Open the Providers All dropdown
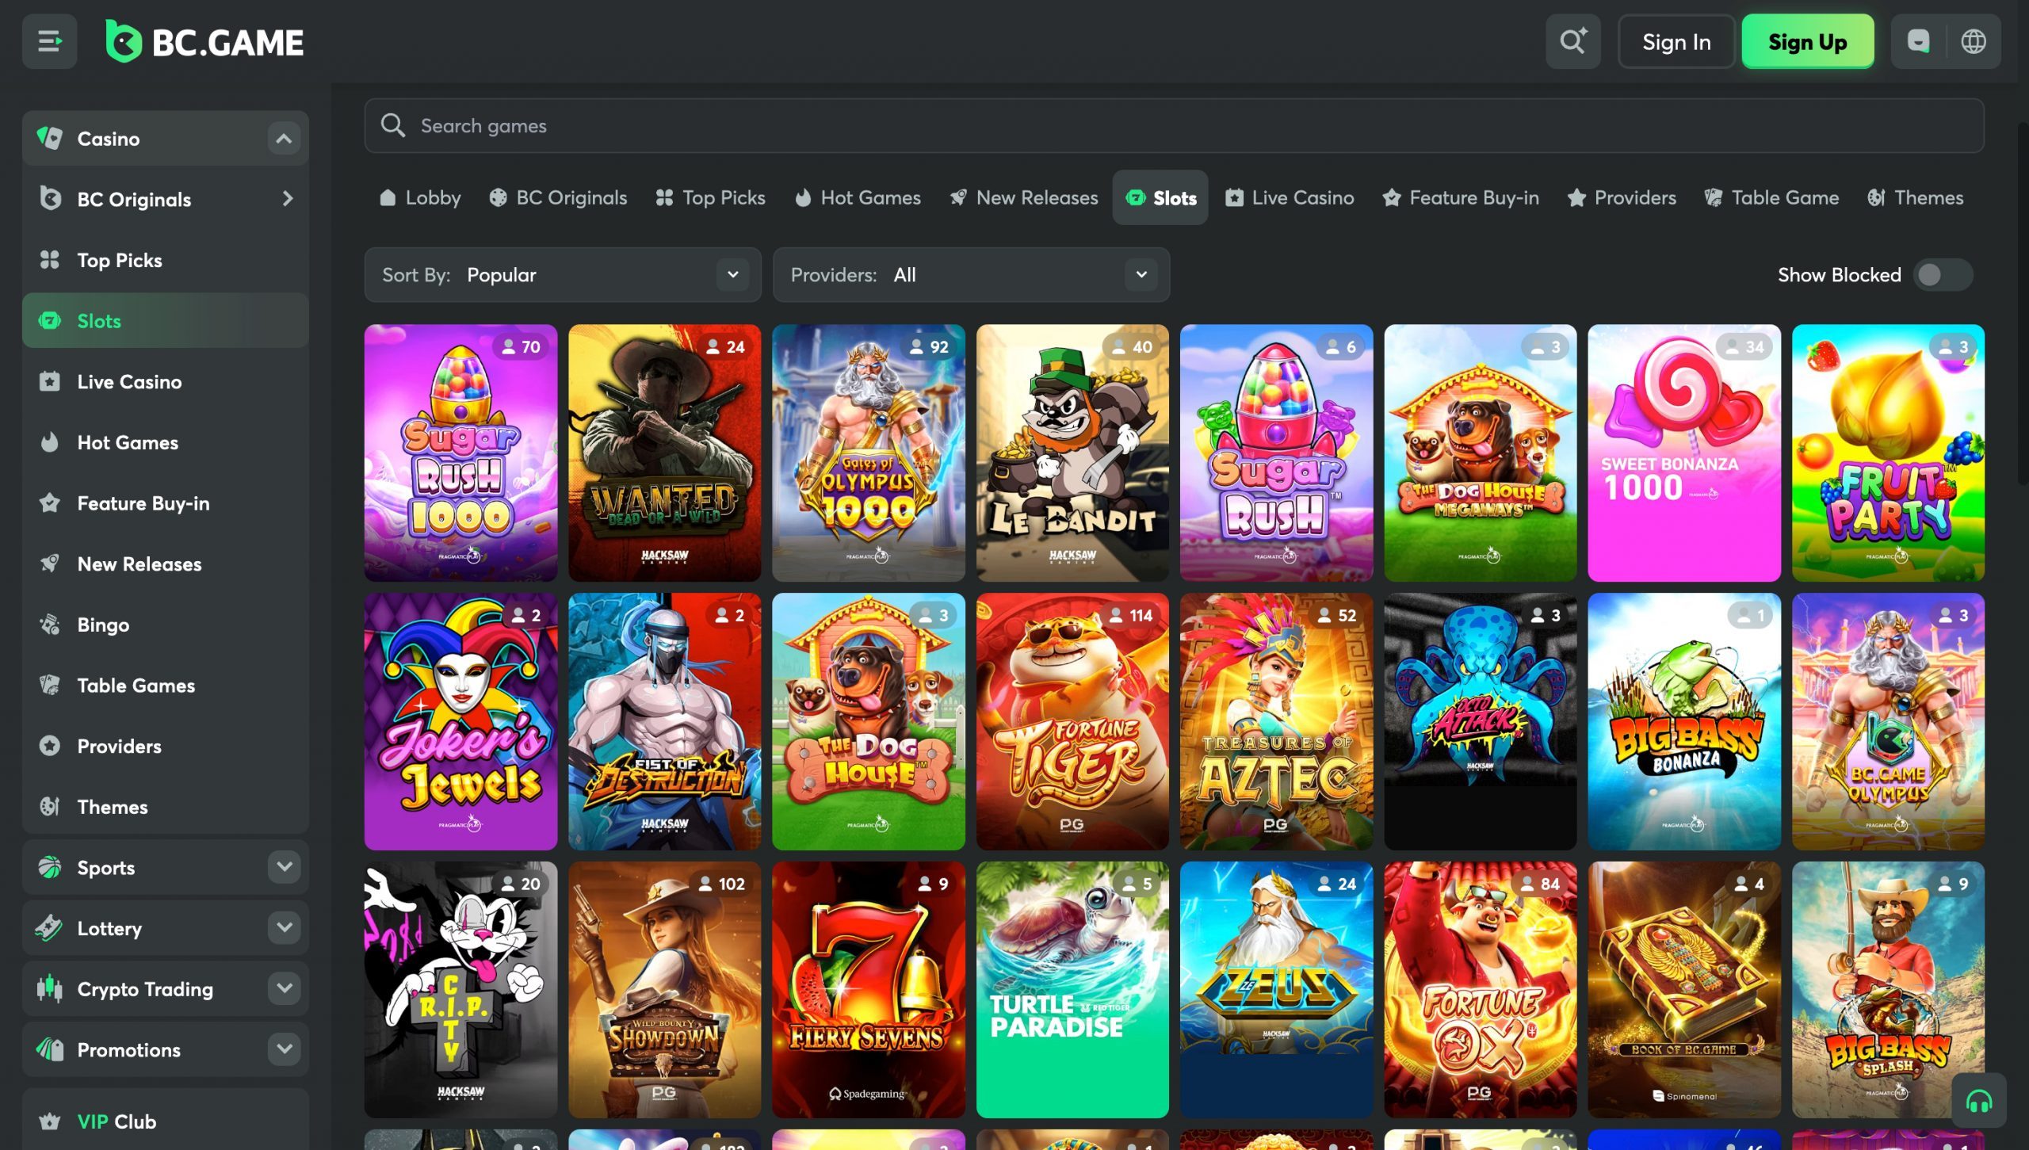Viewport: 2029px width, 1150px height. [971, 275]
